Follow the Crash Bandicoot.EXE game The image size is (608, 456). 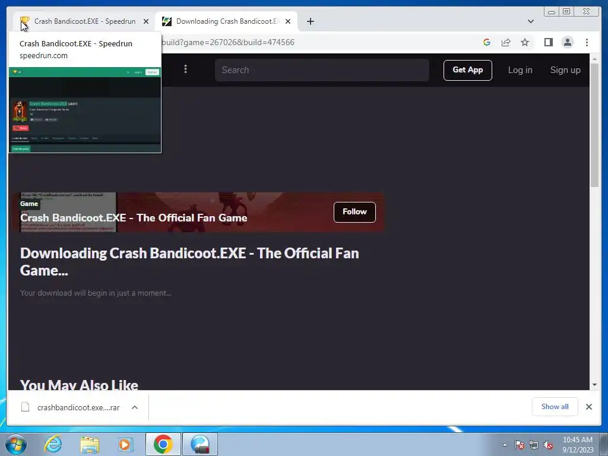pyautogui.click(x=354, y=212)
